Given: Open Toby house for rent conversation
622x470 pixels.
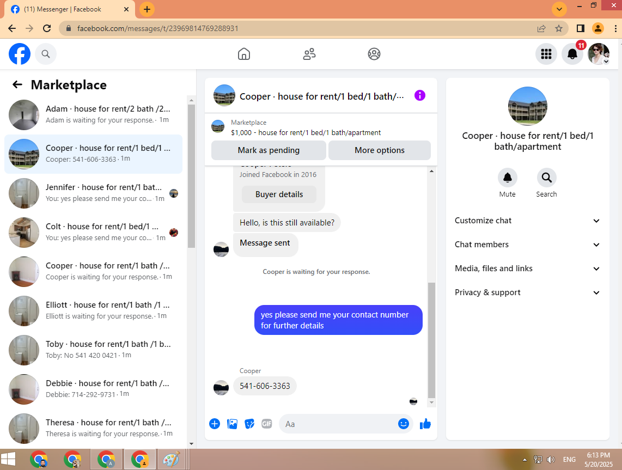Looking at the screenshot, I should [x=93, y=350].
